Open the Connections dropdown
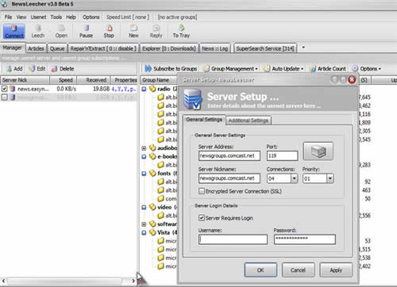 pyautogui.click(x=295, y=178)
